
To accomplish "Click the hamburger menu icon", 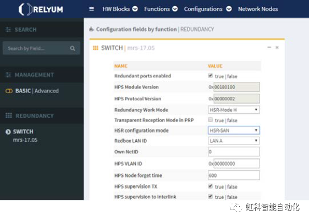I will 91,9.
